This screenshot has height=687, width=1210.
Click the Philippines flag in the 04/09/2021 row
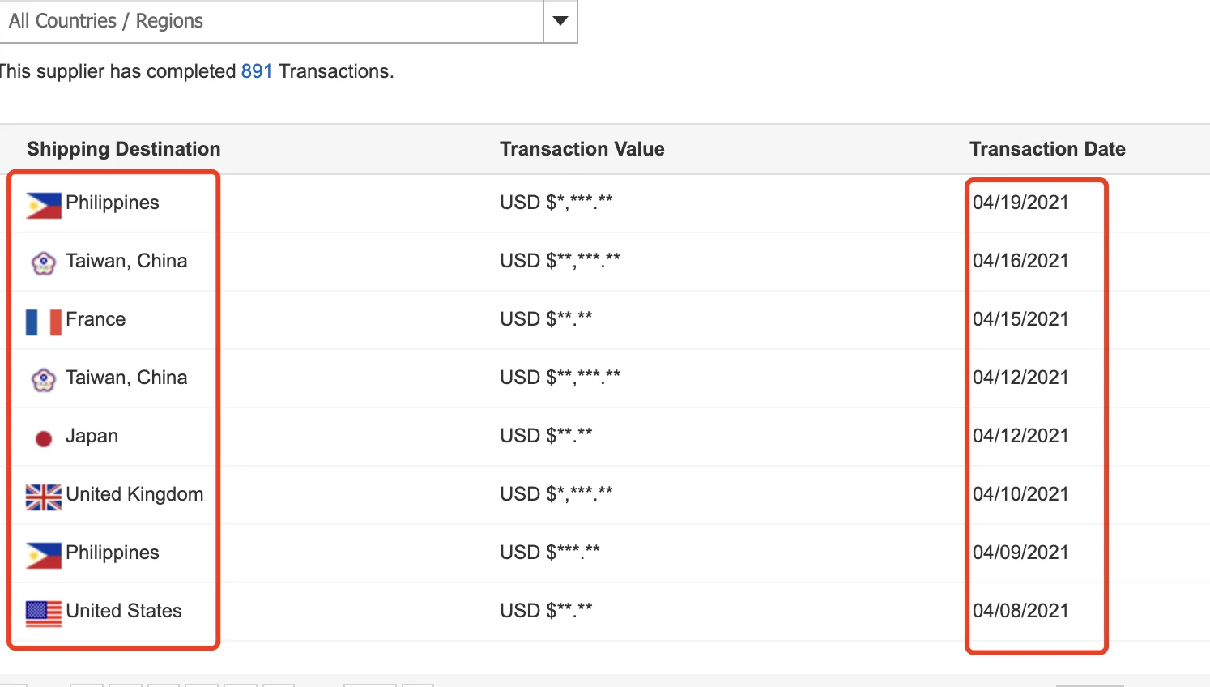point(44,555)
